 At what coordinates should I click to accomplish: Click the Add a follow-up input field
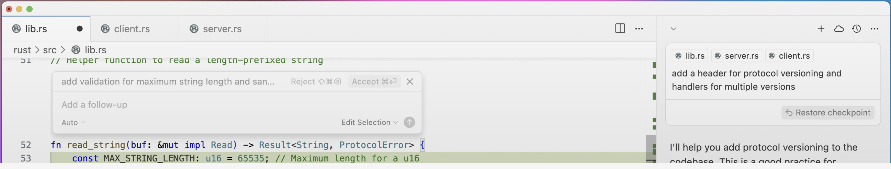click(207, 105)
